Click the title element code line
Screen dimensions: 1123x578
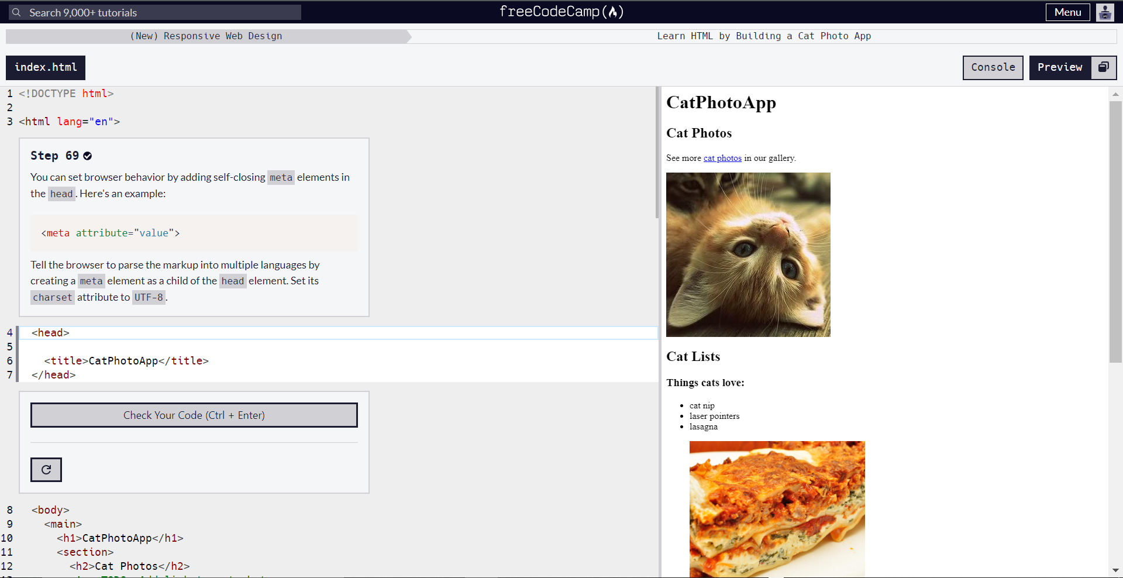click(x=126, y=361)
